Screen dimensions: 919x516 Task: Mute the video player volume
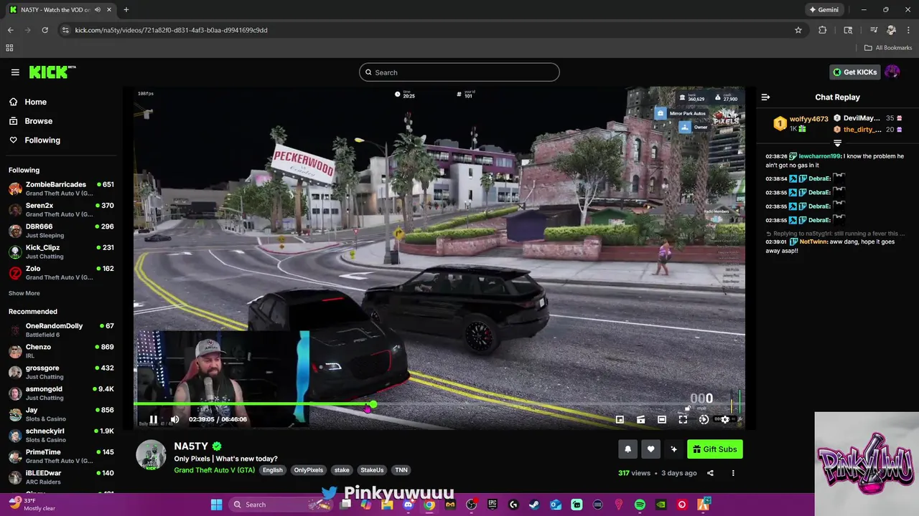point(174,419)
